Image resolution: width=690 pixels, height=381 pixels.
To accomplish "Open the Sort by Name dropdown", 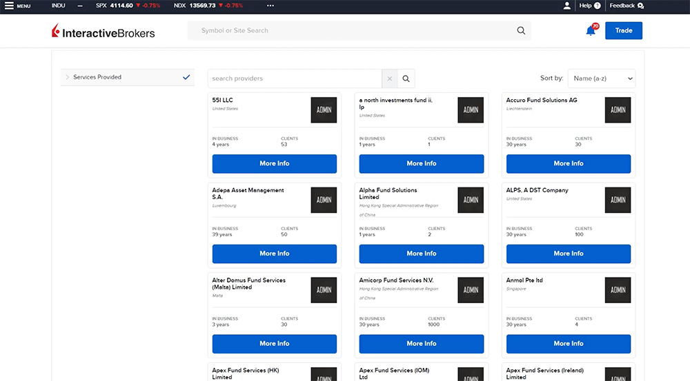I will 601,79.
